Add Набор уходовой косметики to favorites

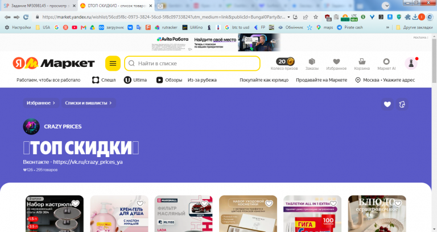269,204
